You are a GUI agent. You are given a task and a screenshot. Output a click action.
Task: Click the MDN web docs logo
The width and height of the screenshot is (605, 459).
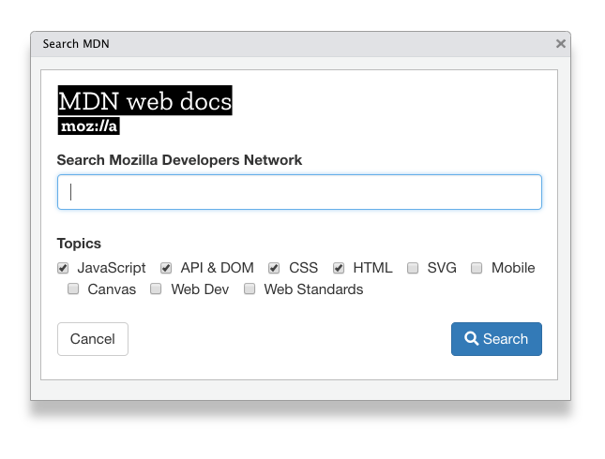pyautogui.click(x=145, y=100)
